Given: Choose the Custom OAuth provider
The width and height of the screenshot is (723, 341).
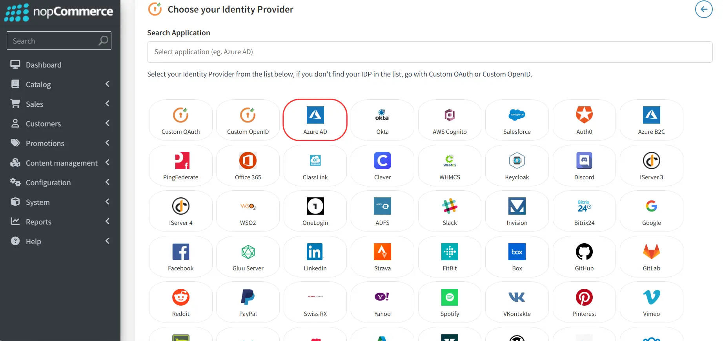Looking at the screenshot, I should tap(181, 120).
